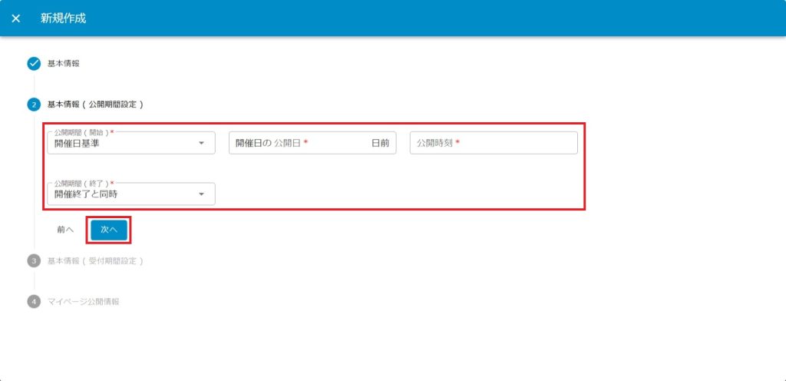Go back to the 基本情報 step label
The width and height of the screenshot is (786, 381).
click(64, 64)
